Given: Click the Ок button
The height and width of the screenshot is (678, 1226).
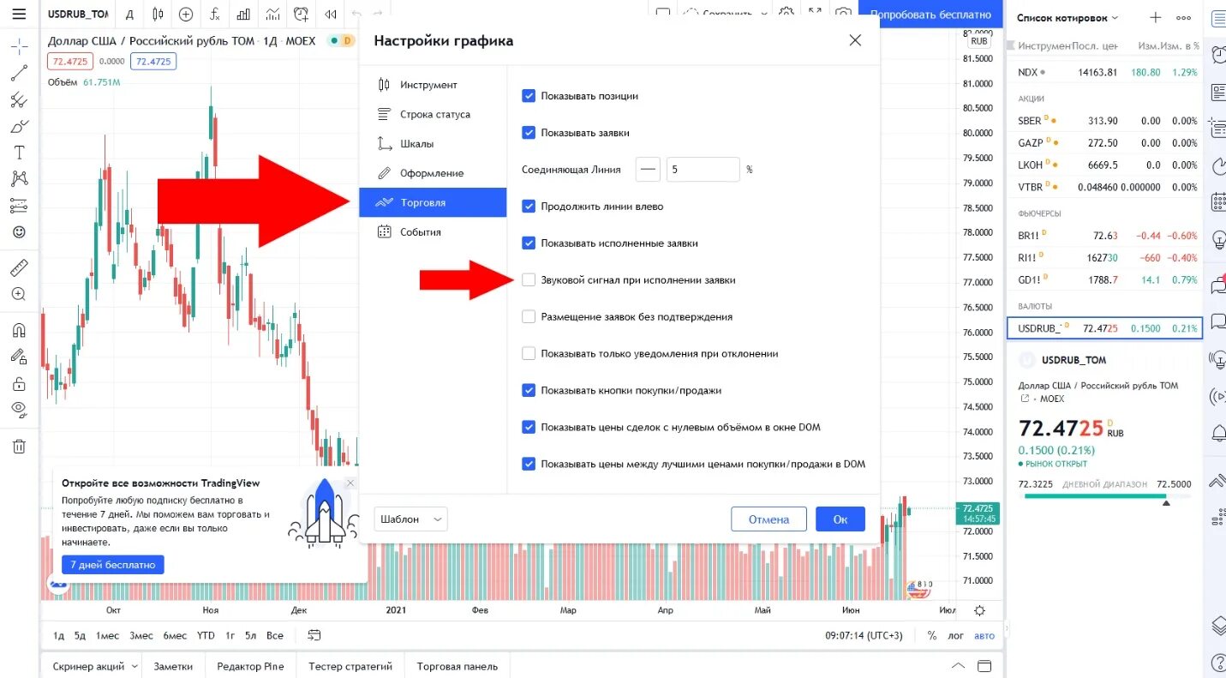Looking at the screenshot, I should pos(840,519).
